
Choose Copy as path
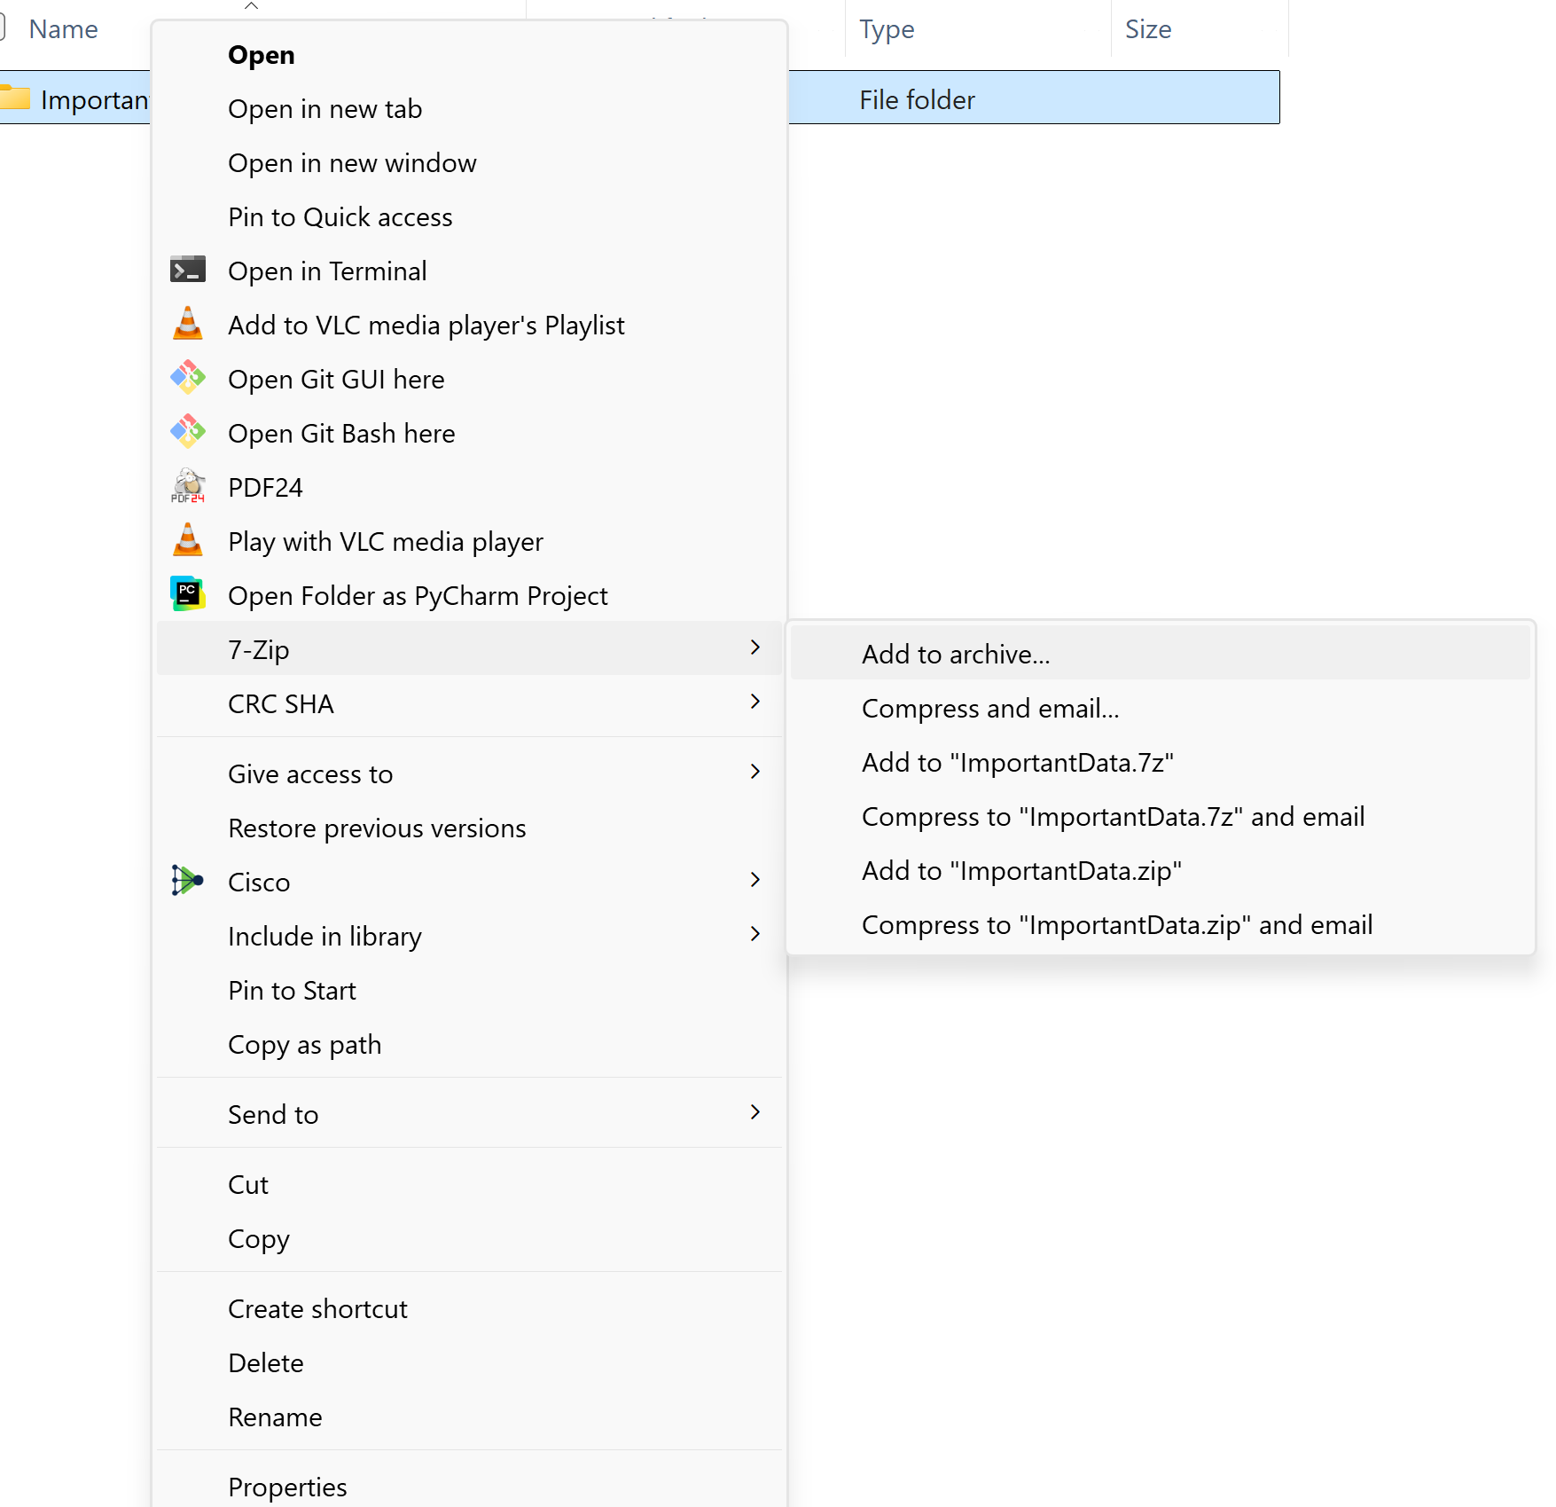(x=304, y=1045)
